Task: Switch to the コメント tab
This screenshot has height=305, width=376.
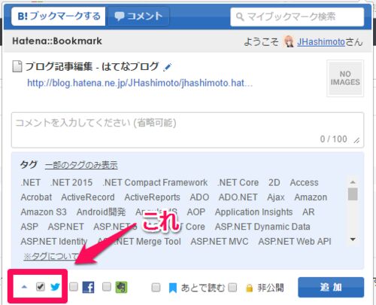Action: (138, 17)
